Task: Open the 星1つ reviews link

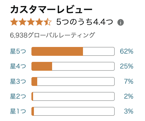Action: pos(18,111)
